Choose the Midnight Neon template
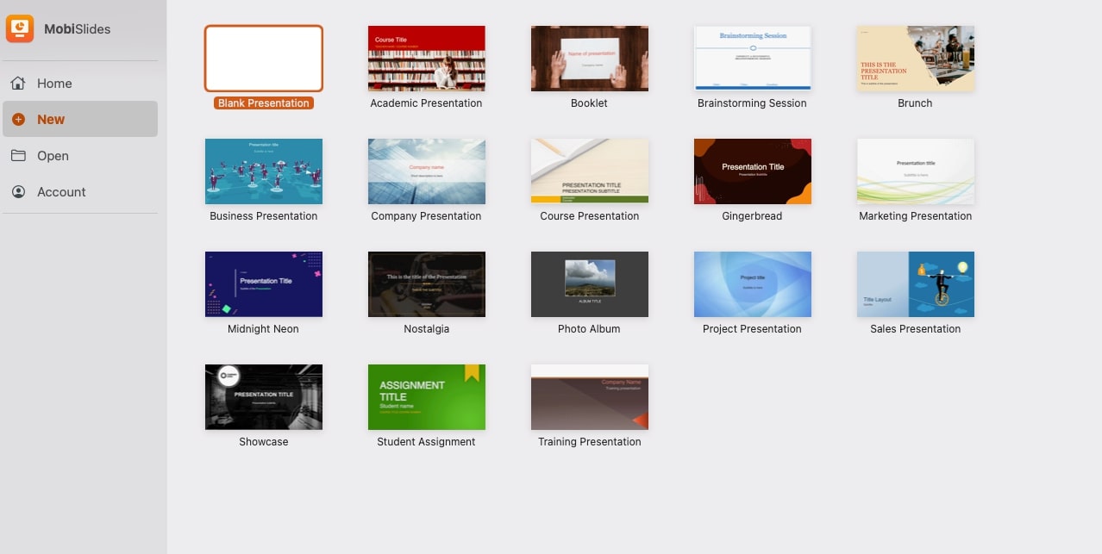 263,284
